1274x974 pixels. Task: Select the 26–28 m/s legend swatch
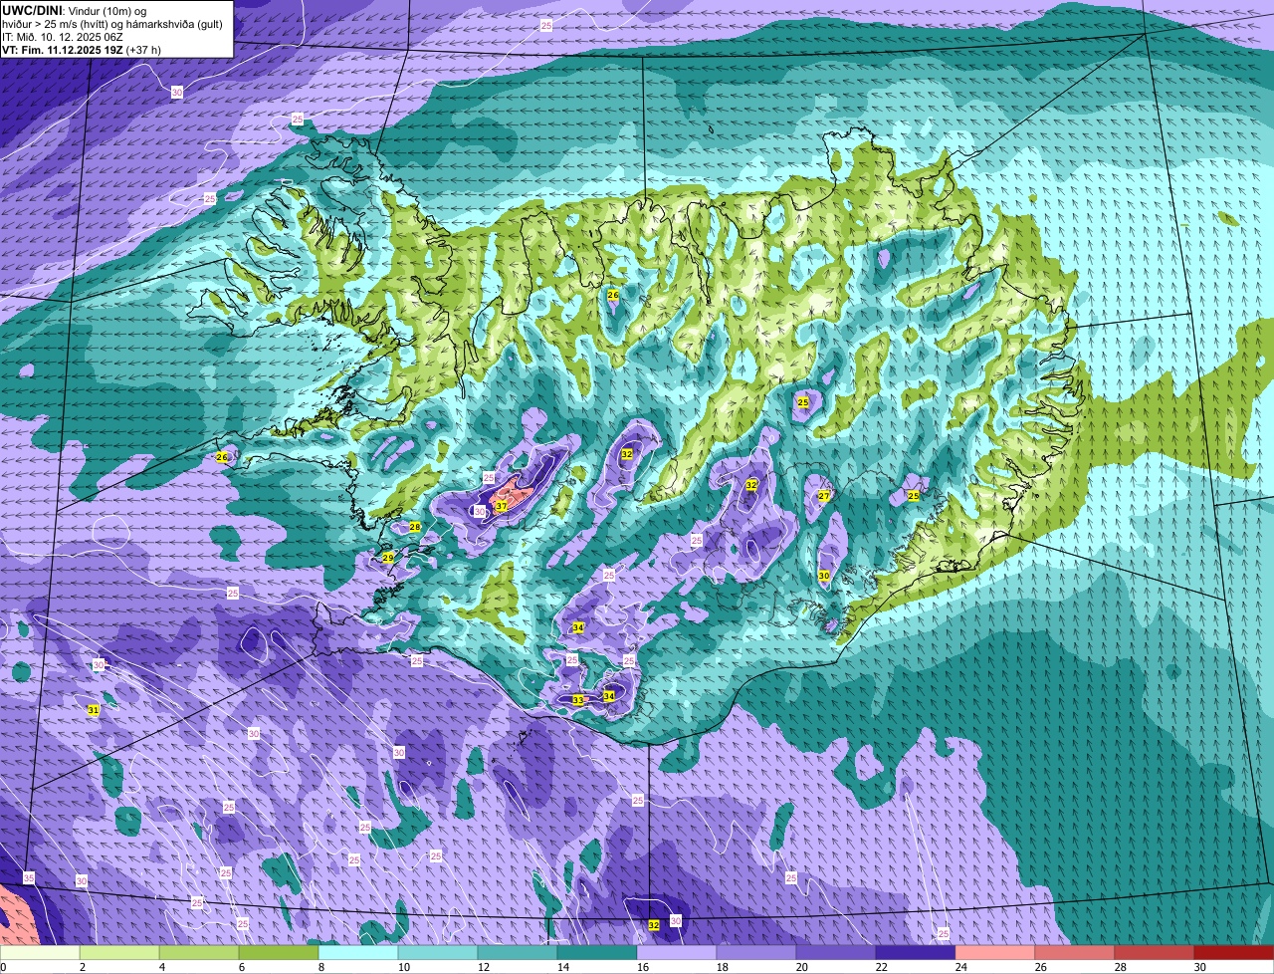[x=1075, y=952]
